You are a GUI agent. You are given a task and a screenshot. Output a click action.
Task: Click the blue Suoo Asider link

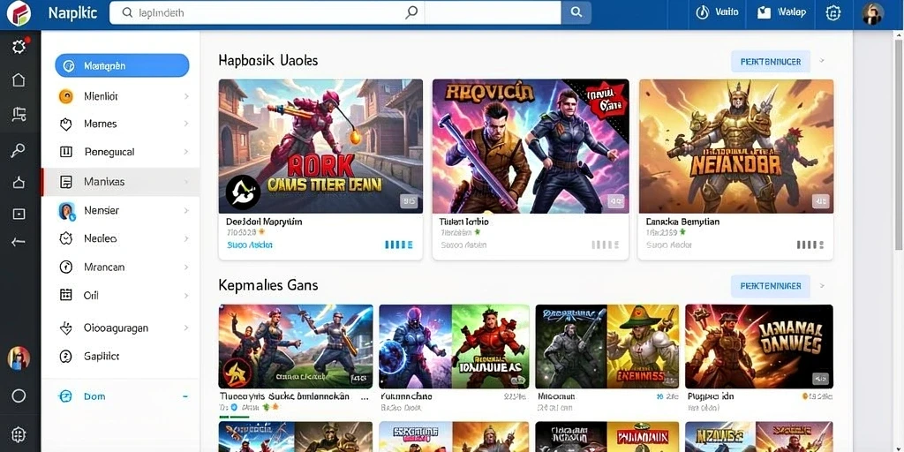click(249, 245)
